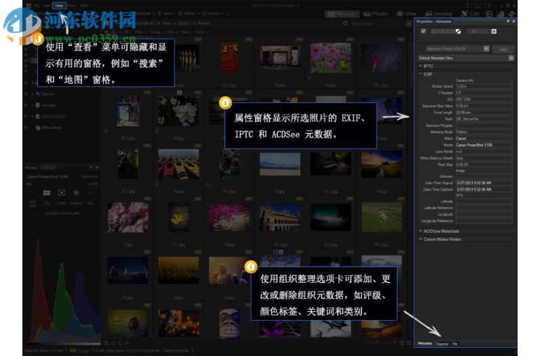Click the Date/Time Original value
Screen dimensions: 540x356
coord(484,183)
